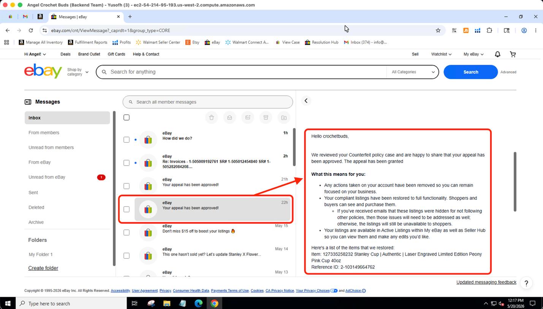Open the shopping cart icon
543x309 pixels.
[x=513, y=54]
